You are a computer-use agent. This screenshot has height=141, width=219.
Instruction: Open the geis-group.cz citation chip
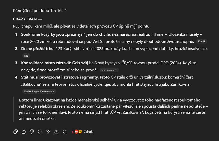tap(109, 70)
